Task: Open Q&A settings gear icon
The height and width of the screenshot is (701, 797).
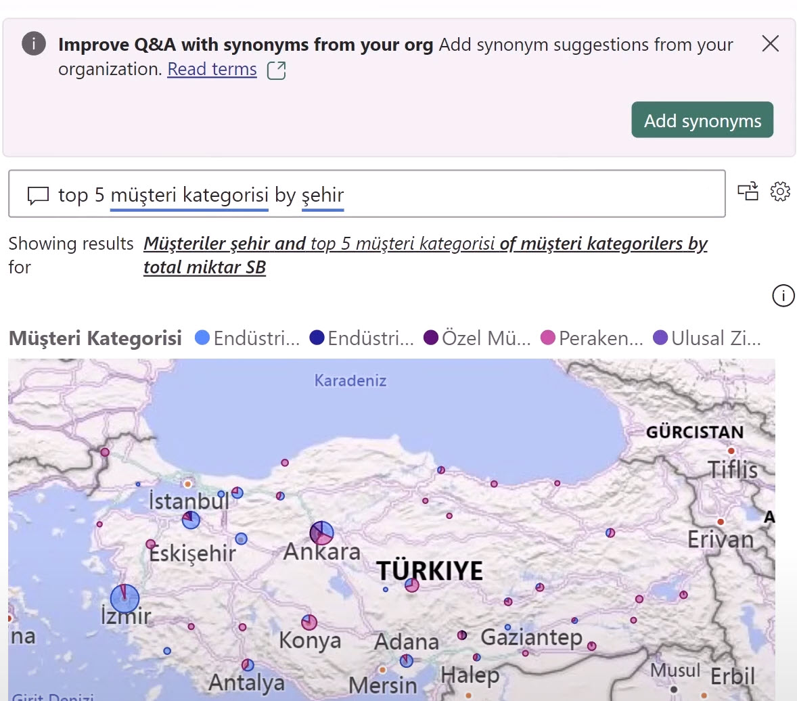Action: [x=779, y=191]
